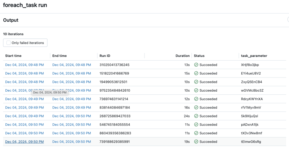Click the success icon for run 739188629385991
289x155 pixels.
[x=196, y=142]
